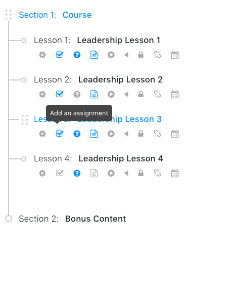Select Section 1: Course heading
236x296 pixels.
[55, 15]
